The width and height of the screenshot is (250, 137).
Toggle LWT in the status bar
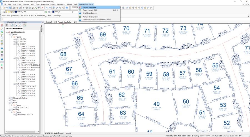(x=212, y=136)
